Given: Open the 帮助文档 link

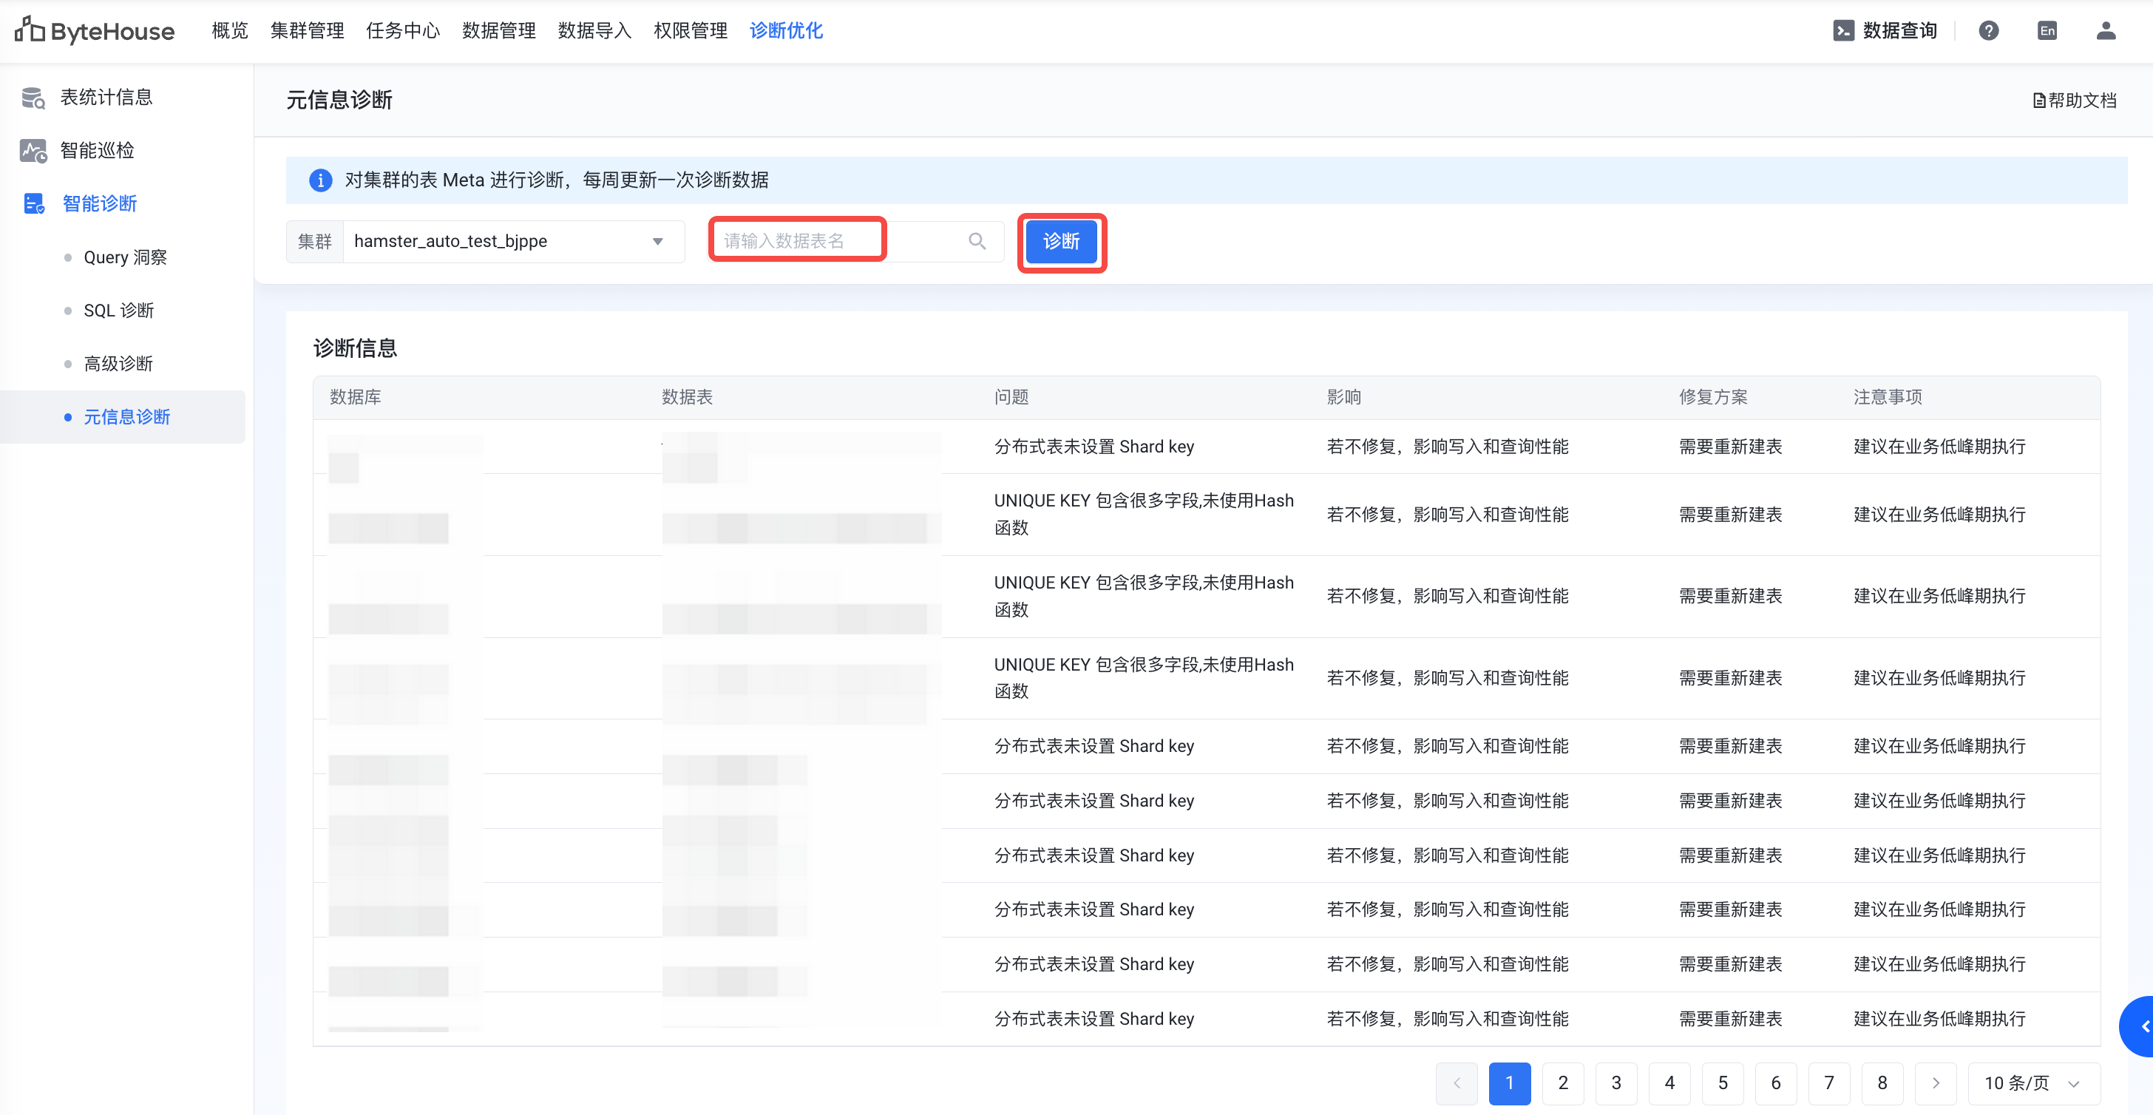Looking at the screenshot, I should pos(2075,101).
